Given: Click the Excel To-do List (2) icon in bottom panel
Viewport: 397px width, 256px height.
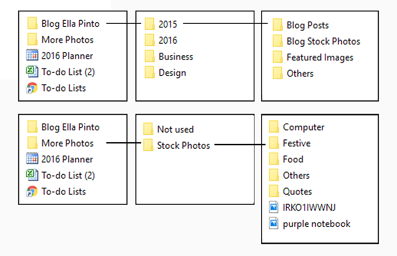Looking at the screenshot, I should [x=32, y=175].
